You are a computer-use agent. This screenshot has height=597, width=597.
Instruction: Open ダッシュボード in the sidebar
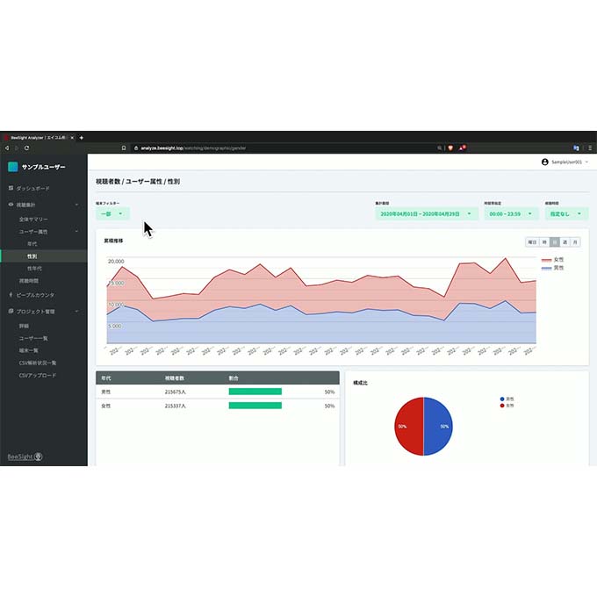pos(32,189)
